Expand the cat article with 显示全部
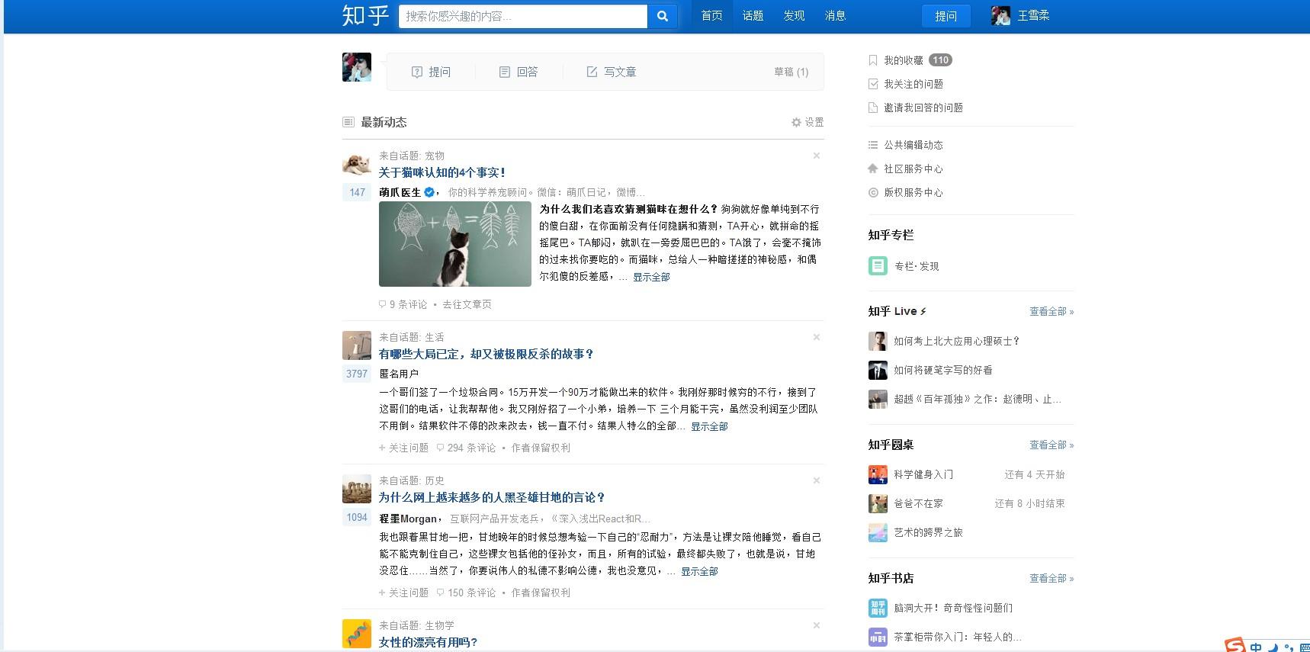This screenshot has height=652, width=1310. (x=651, y=277)
